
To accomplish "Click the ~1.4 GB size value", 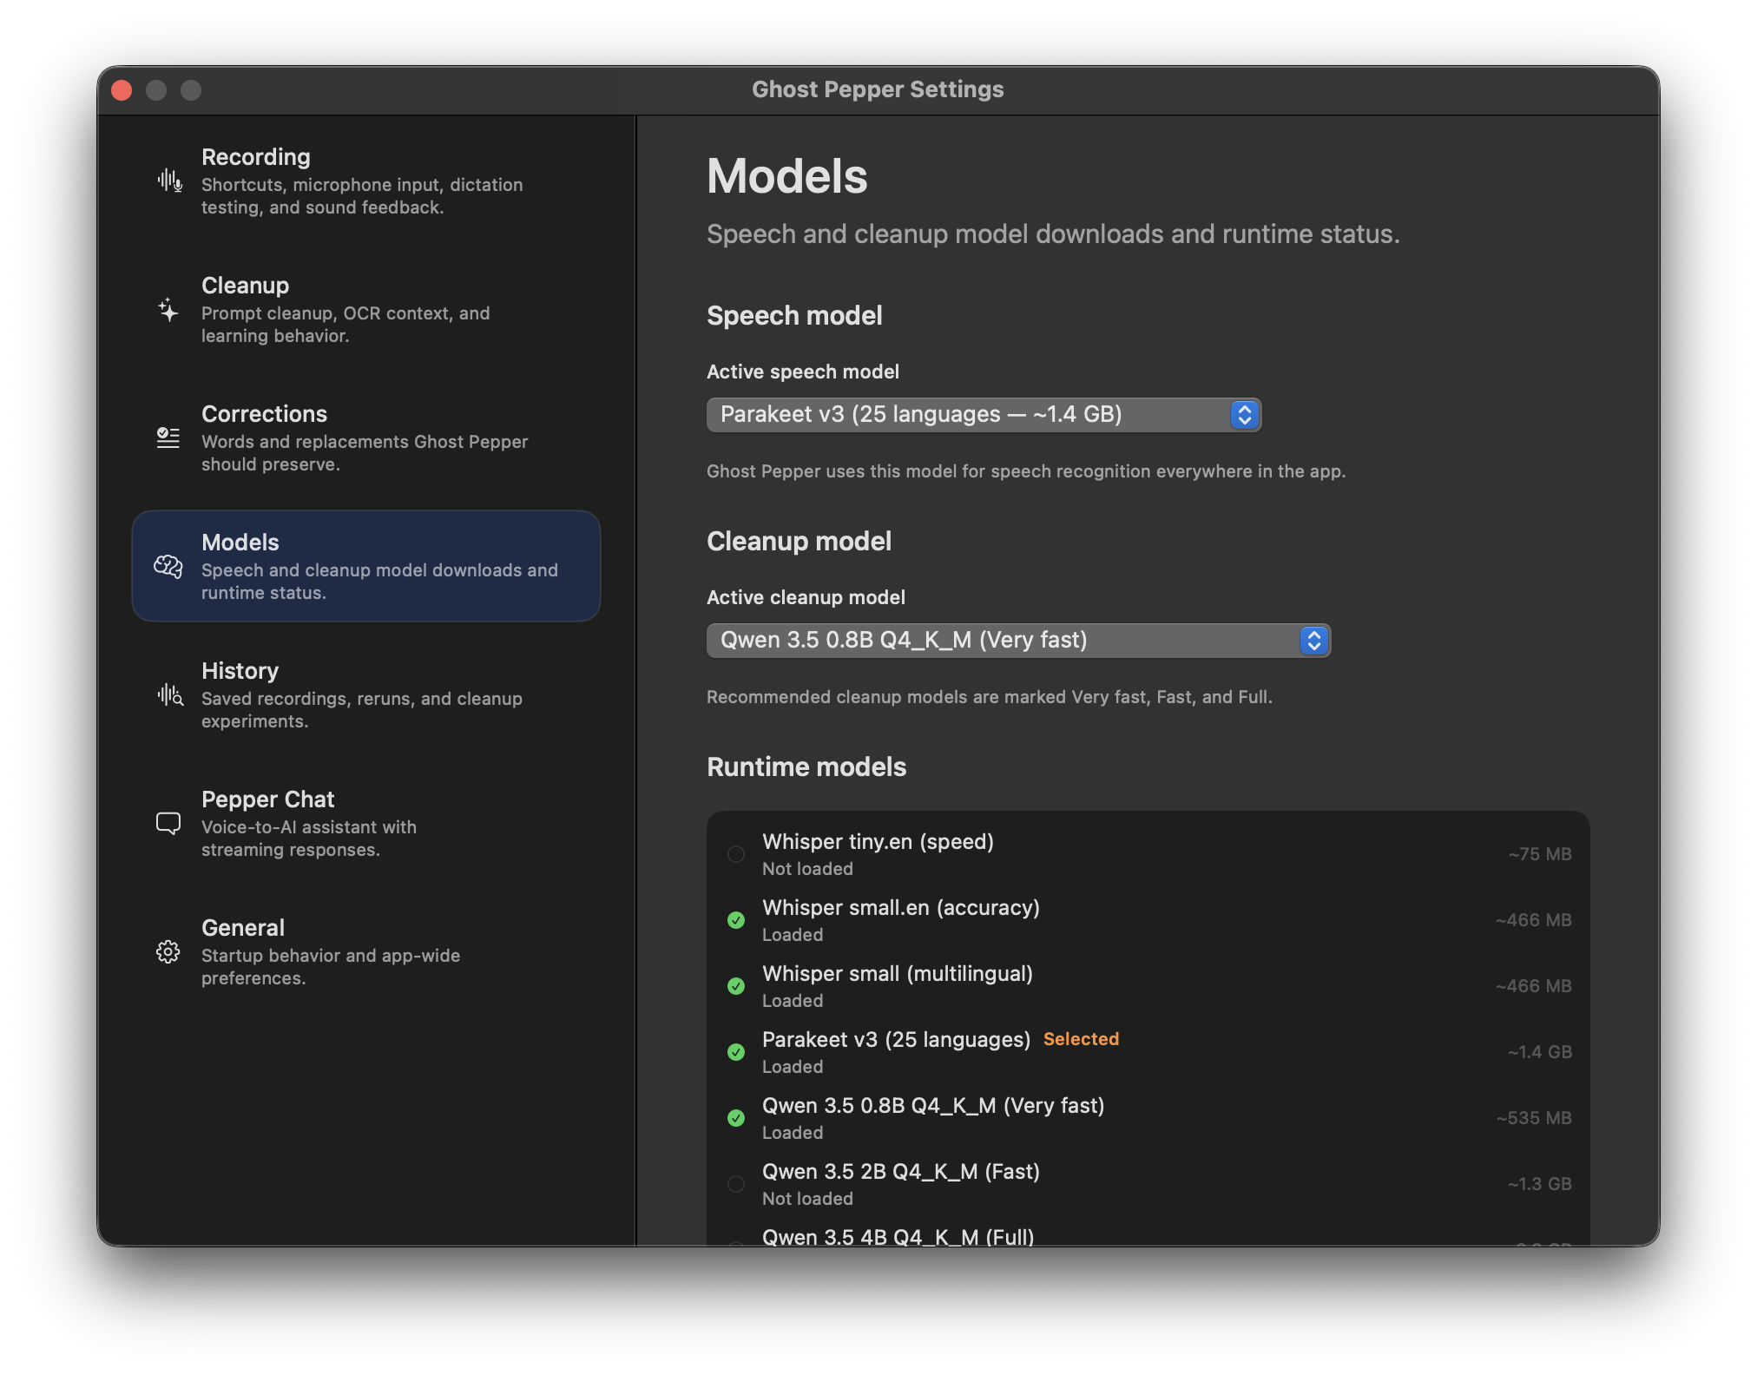I will (1540, 1052).
